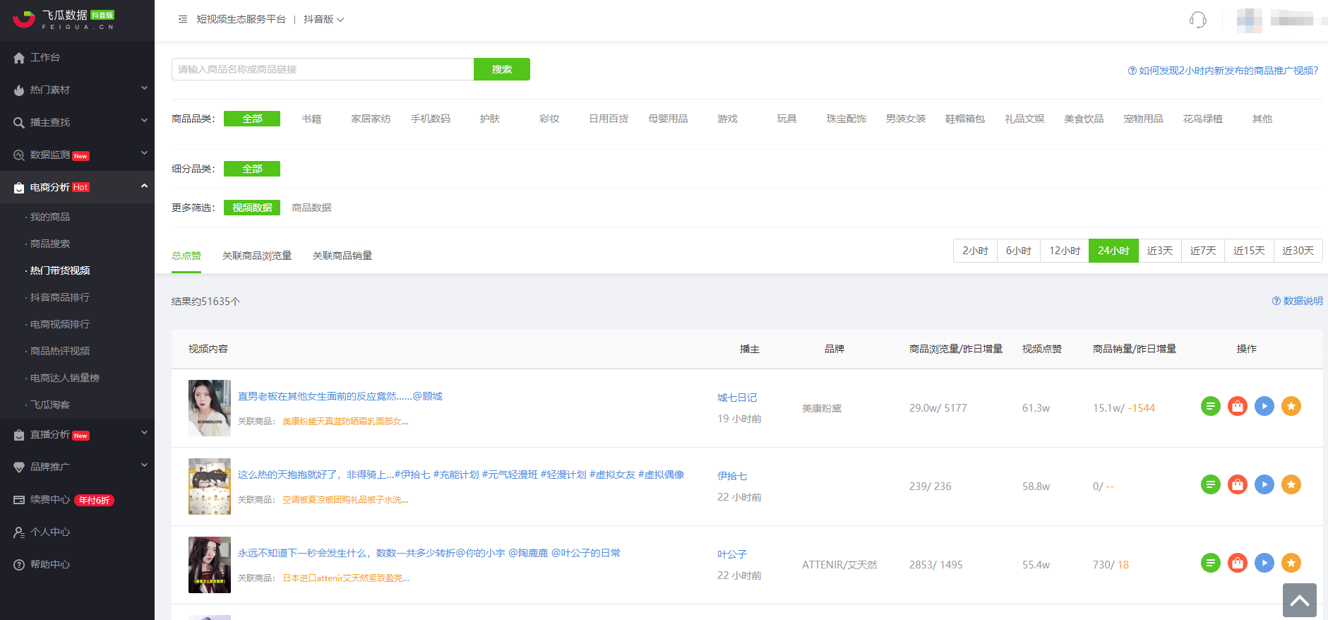Toggle the sidebar collapse hamburger icon
Image resolution: width=1328 pixels, height=620 pixels.
[183, 20]
